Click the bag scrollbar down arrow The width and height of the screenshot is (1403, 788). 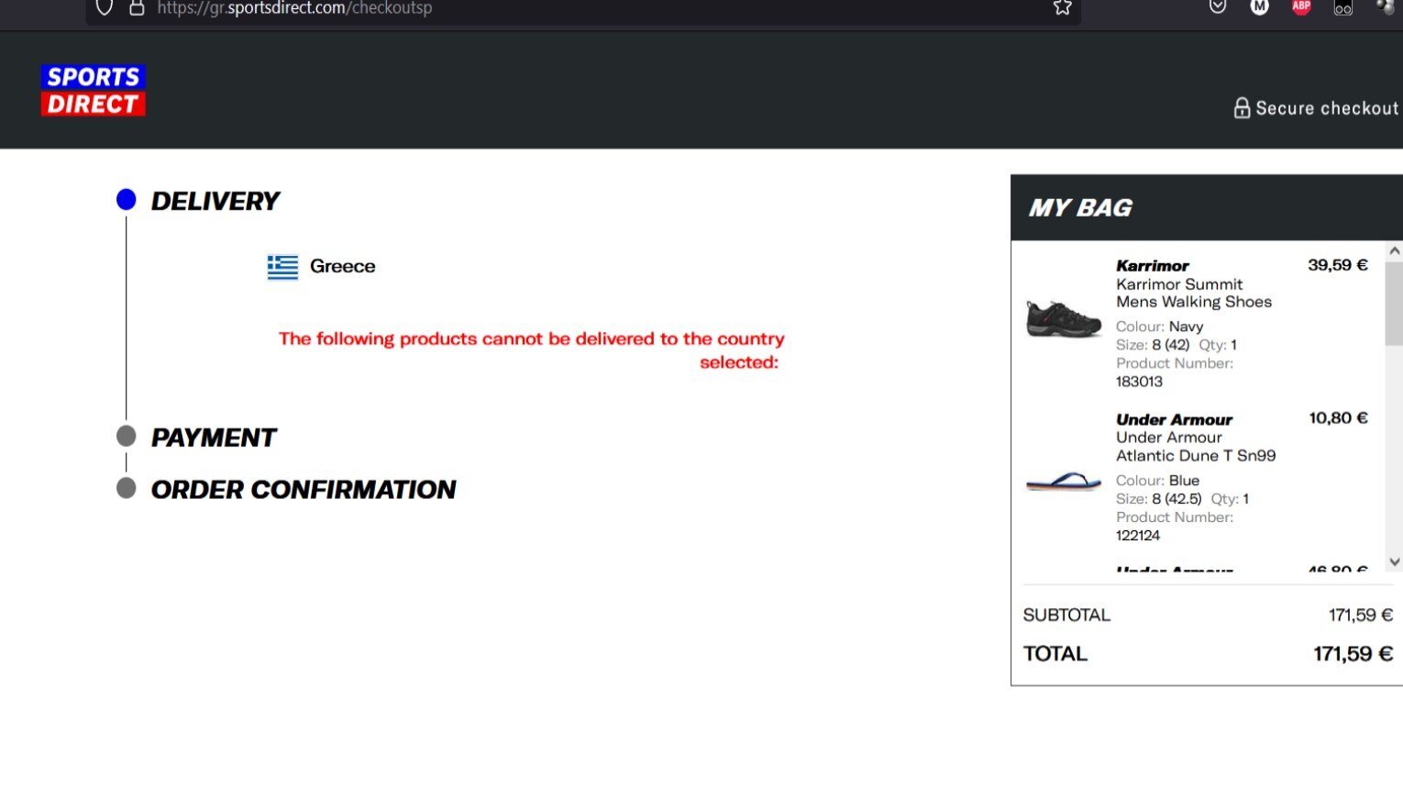(1395, 562)
